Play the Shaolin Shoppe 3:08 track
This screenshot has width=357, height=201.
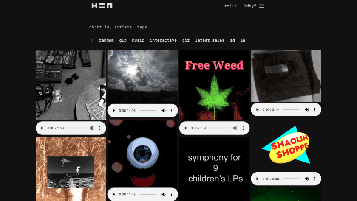click(x=257, y=179)
